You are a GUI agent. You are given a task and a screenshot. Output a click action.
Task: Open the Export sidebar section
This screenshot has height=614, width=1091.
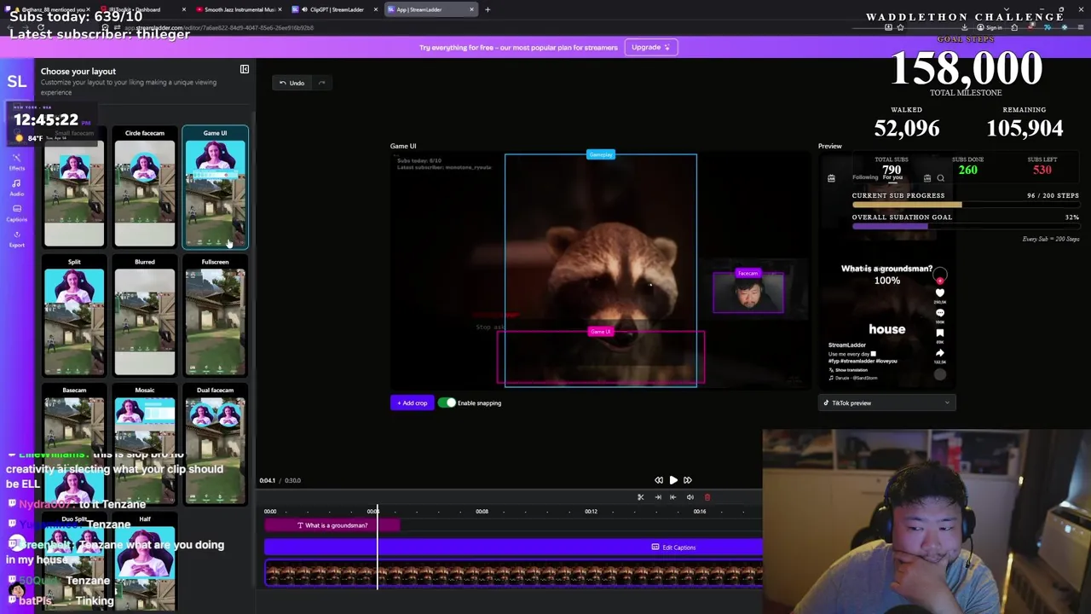tap(17, 238)
